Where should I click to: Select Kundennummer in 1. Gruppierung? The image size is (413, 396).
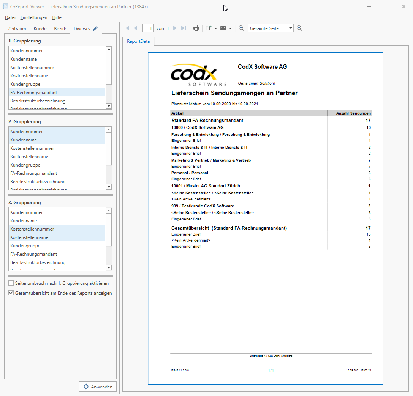pyautogui.click(x=57, y=51)
